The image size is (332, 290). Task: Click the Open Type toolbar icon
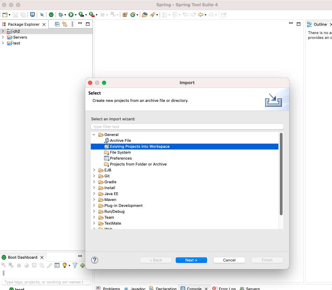click(x=145, y=15)
